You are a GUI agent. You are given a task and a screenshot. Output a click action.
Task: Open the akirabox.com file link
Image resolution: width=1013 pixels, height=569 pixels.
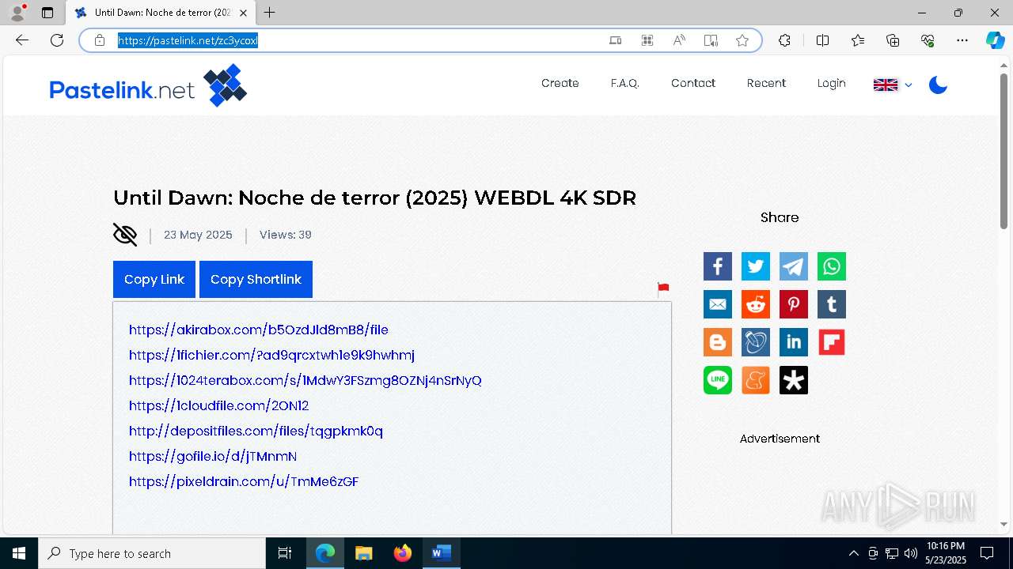point(259,330)
